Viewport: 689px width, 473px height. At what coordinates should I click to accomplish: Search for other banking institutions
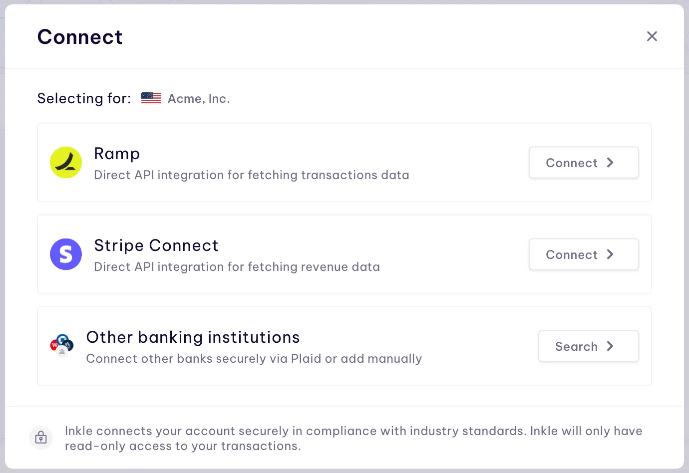[x=588, y=346]
